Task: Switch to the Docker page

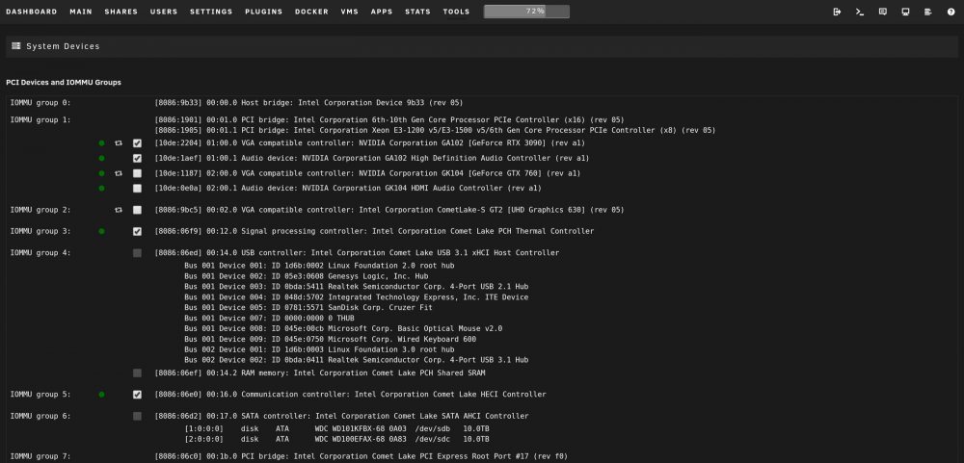Action: coord(311,12)
